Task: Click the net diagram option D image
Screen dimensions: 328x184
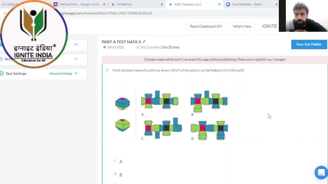Action: pyautogui.click(x=209, y=130)
